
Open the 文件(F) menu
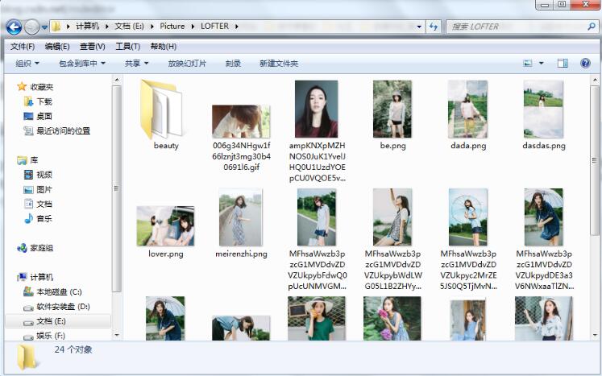[23, 47]
